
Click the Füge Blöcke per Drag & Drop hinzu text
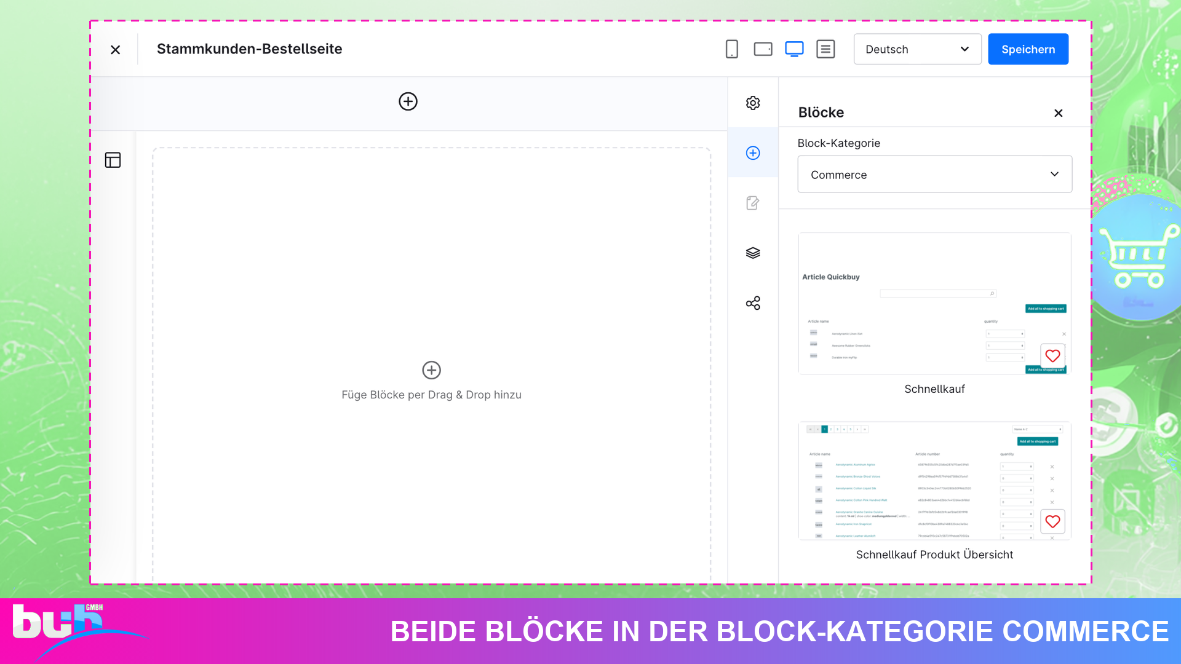(431, 395)
